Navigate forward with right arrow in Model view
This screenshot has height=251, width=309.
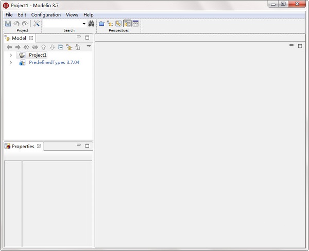point(18,47)
